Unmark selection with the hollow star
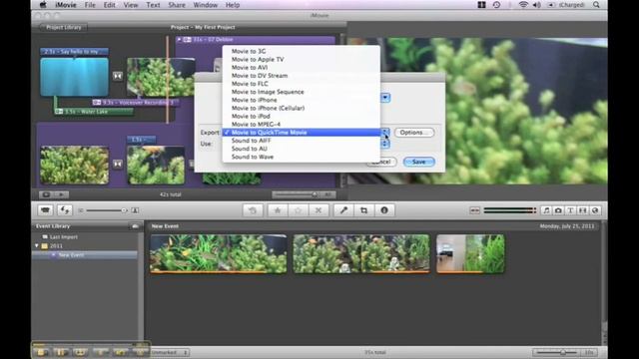This screenshot has height=359, width=639. click(x=298, y=210)
